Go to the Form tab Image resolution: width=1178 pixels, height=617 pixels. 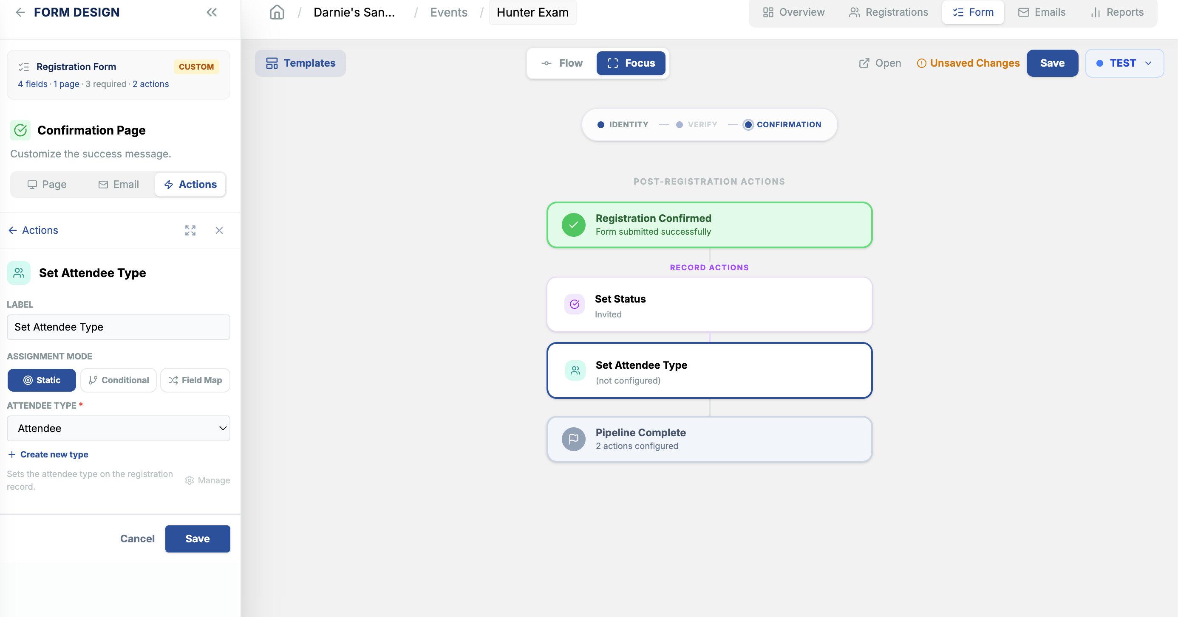coord(973,12)
